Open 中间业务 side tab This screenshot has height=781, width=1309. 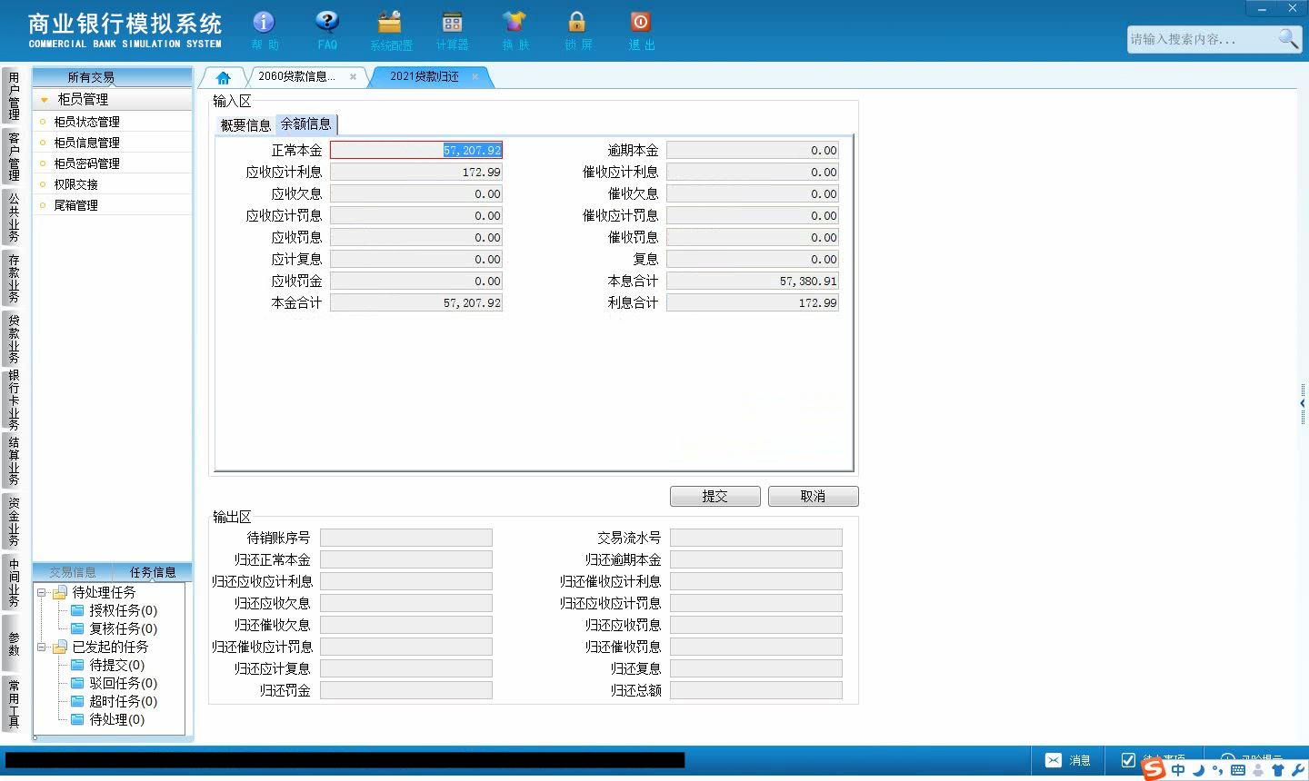point(13,583)
